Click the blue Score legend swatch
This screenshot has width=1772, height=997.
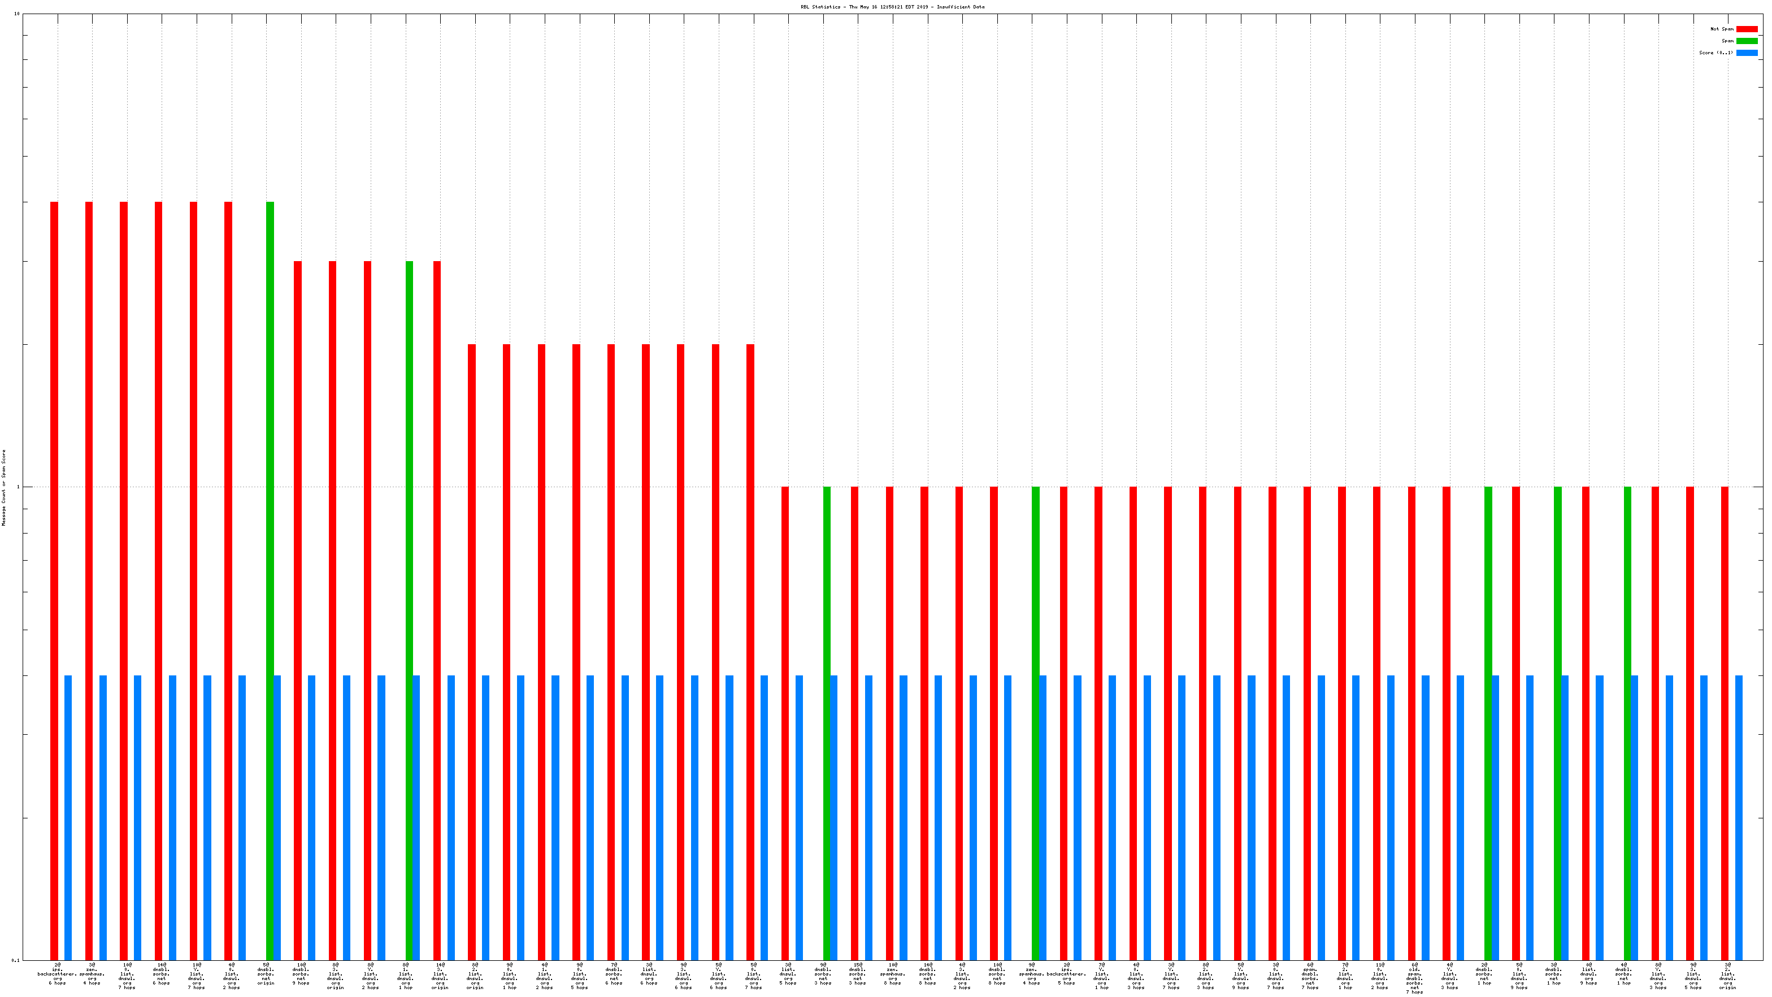click(x=1747, y=53)
